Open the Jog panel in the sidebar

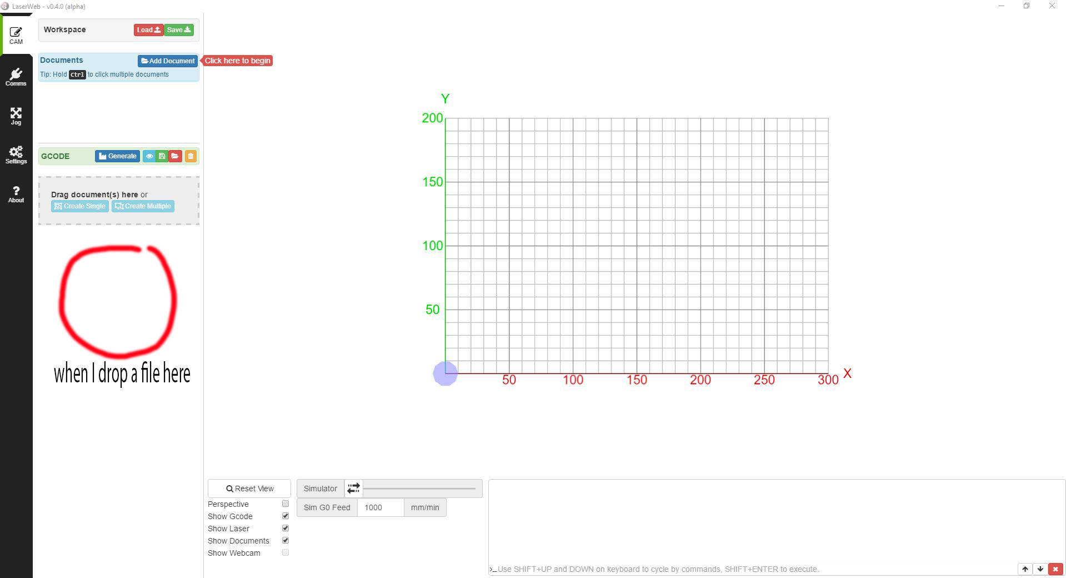click(x=16, y=116)
